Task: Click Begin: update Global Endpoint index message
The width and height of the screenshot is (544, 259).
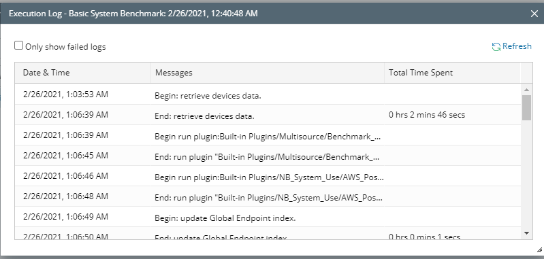Action: click(225, 218)
